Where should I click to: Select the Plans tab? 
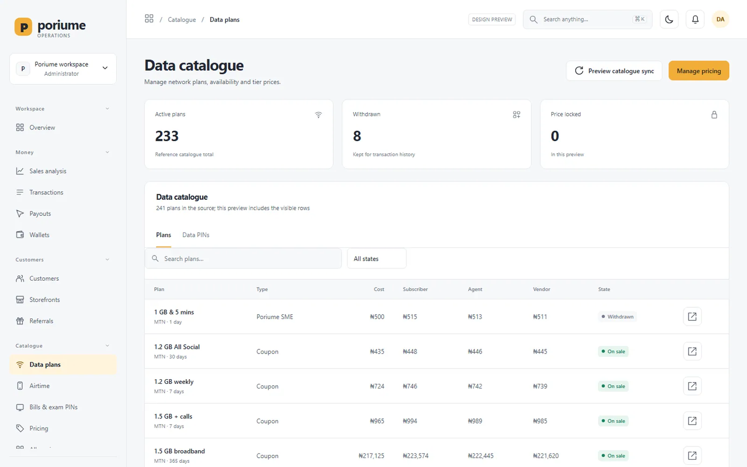pyautogui.click(x=163, y=235)
